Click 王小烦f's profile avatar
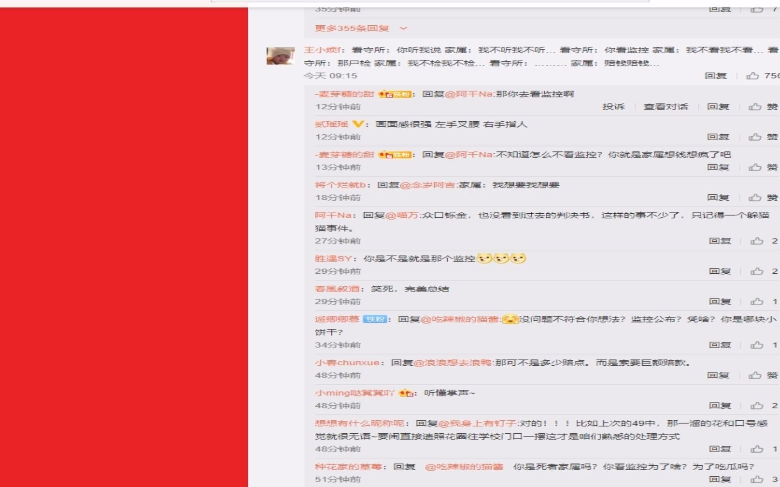The height and width of the screenshot is (487, 780). (280, 55)
